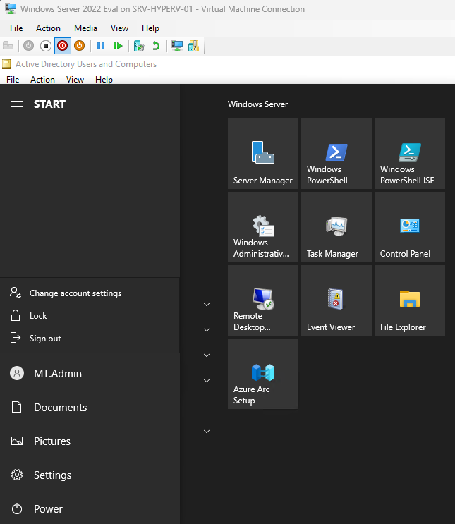The image size is (455, 524).
Task: Create a checkpoint using the toolbar icon
Action: [x=139, y=46]
